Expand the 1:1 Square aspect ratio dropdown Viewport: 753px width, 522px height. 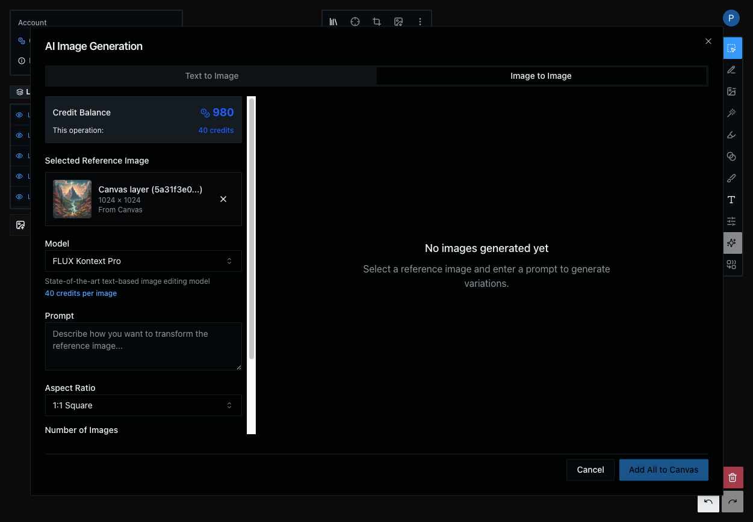pos(143,405)
